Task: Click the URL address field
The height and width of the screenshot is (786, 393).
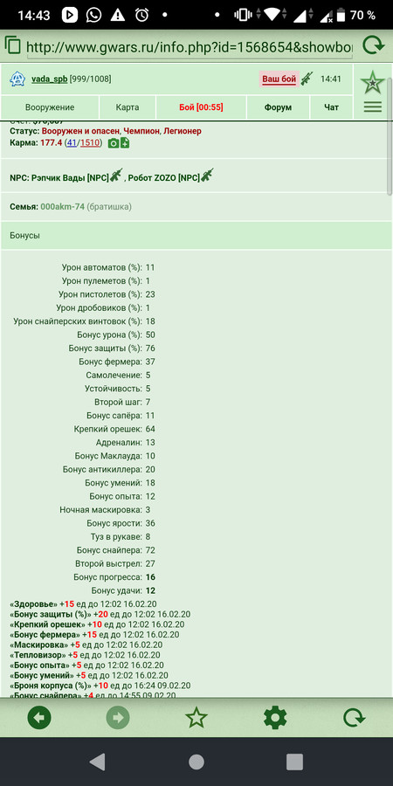Action: point(190,47)
